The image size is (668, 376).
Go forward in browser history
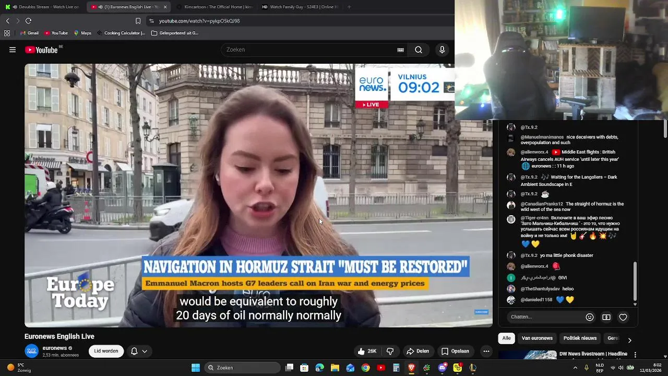pos(18,21)
